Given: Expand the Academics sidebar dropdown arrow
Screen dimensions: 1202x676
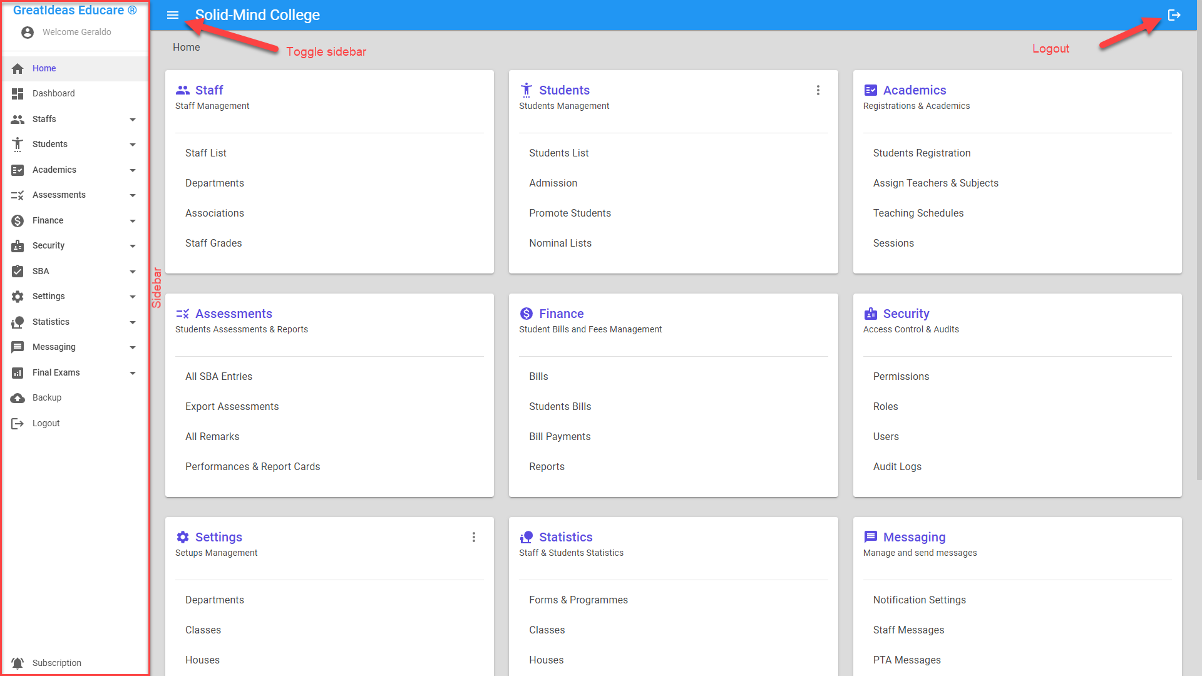Looking at the screenshot, I should coord(132,170).
